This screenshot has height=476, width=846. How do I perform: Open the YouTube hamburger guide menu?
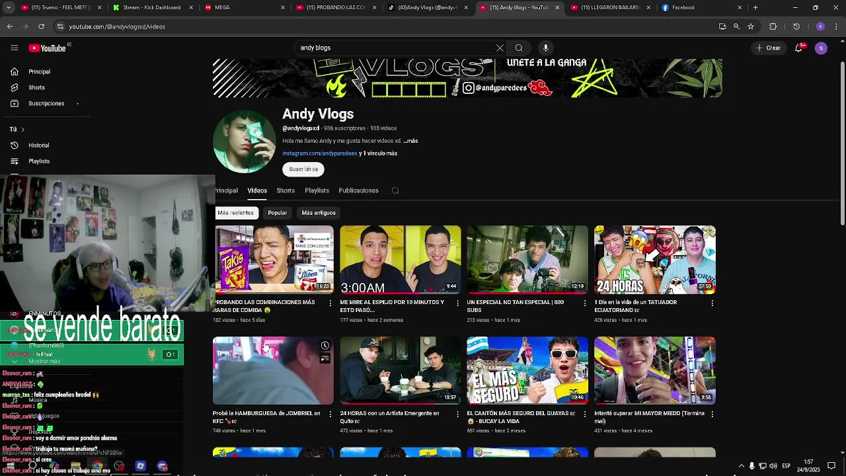pyautogui.click(x=14, y=48)
